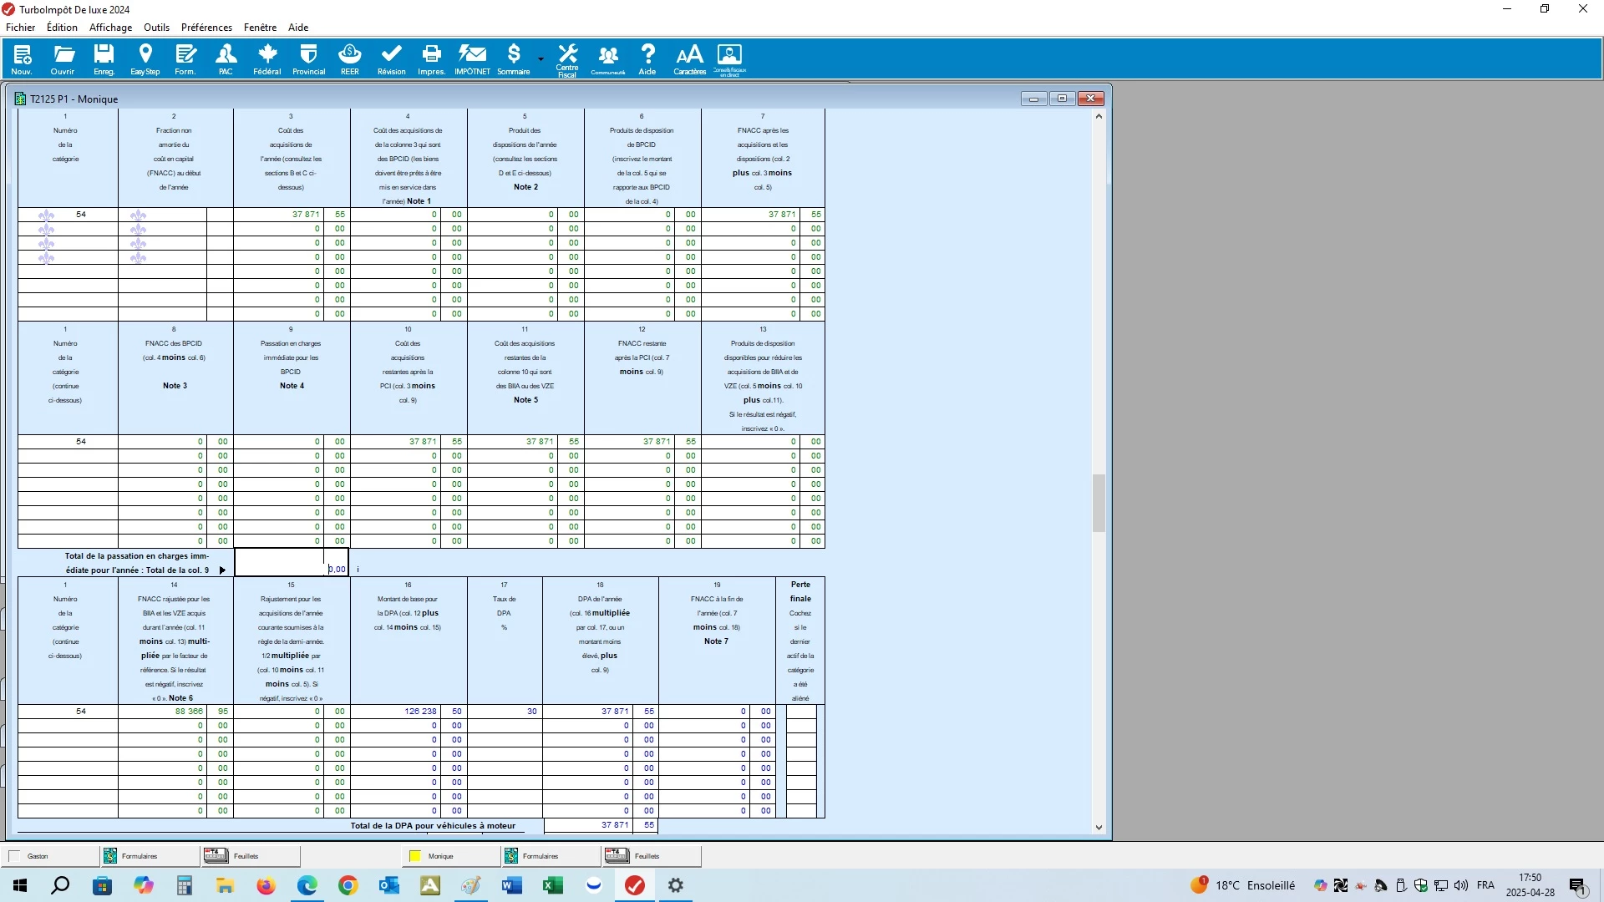
Task: Expand the Sommaire dropdown arrow
Action: [x=541, y=59]
